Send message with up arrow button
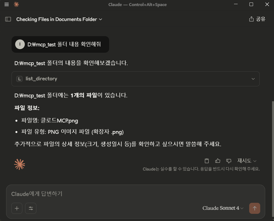The image size is (274, 221). click(255, 208)
